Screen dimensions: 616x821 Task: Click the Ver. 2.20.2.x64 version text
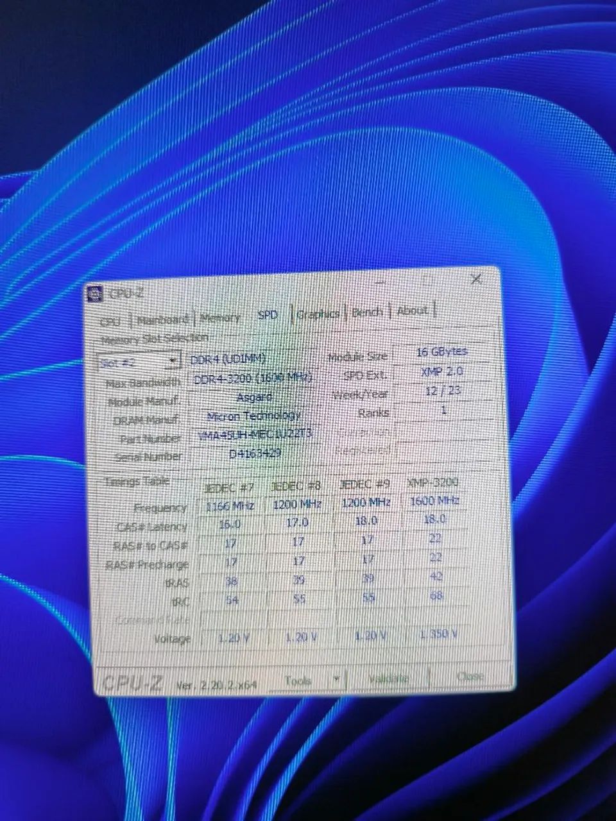click(216, 685)
